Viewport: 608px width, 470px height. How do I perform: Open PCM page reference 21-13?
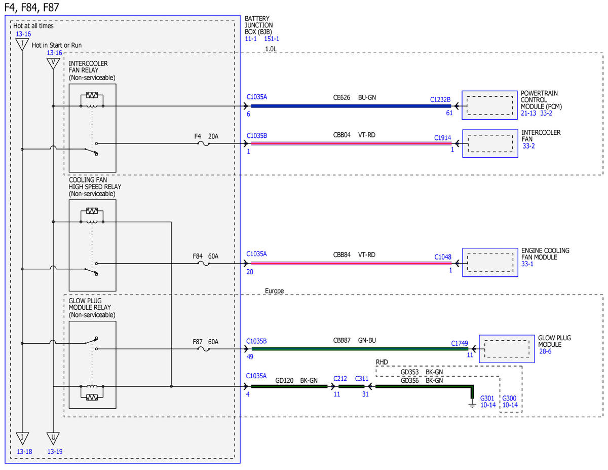pos(529,114)
